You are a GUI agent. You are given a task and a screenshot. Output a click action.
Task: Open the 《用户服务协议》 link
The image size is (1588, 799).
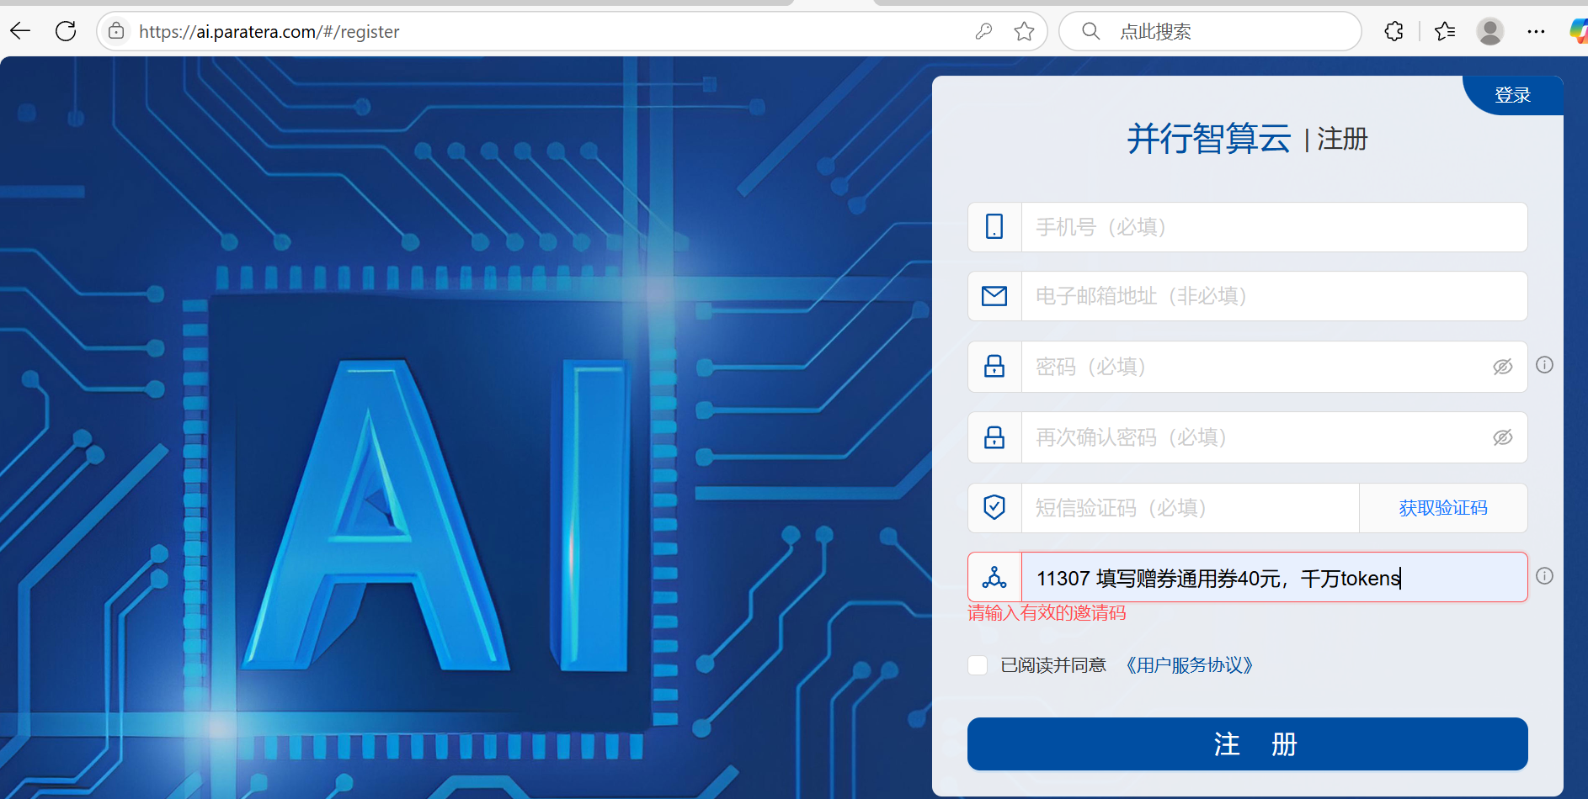[x=1190, y=665]
